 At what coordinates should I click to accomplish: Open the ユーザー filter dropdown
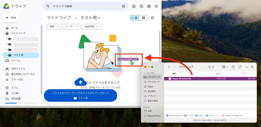click(72, 27)
